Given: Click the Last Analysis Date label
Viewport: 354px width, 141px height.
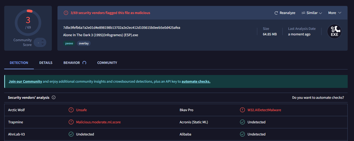Looking at the screenshot, I should (302, 29).
